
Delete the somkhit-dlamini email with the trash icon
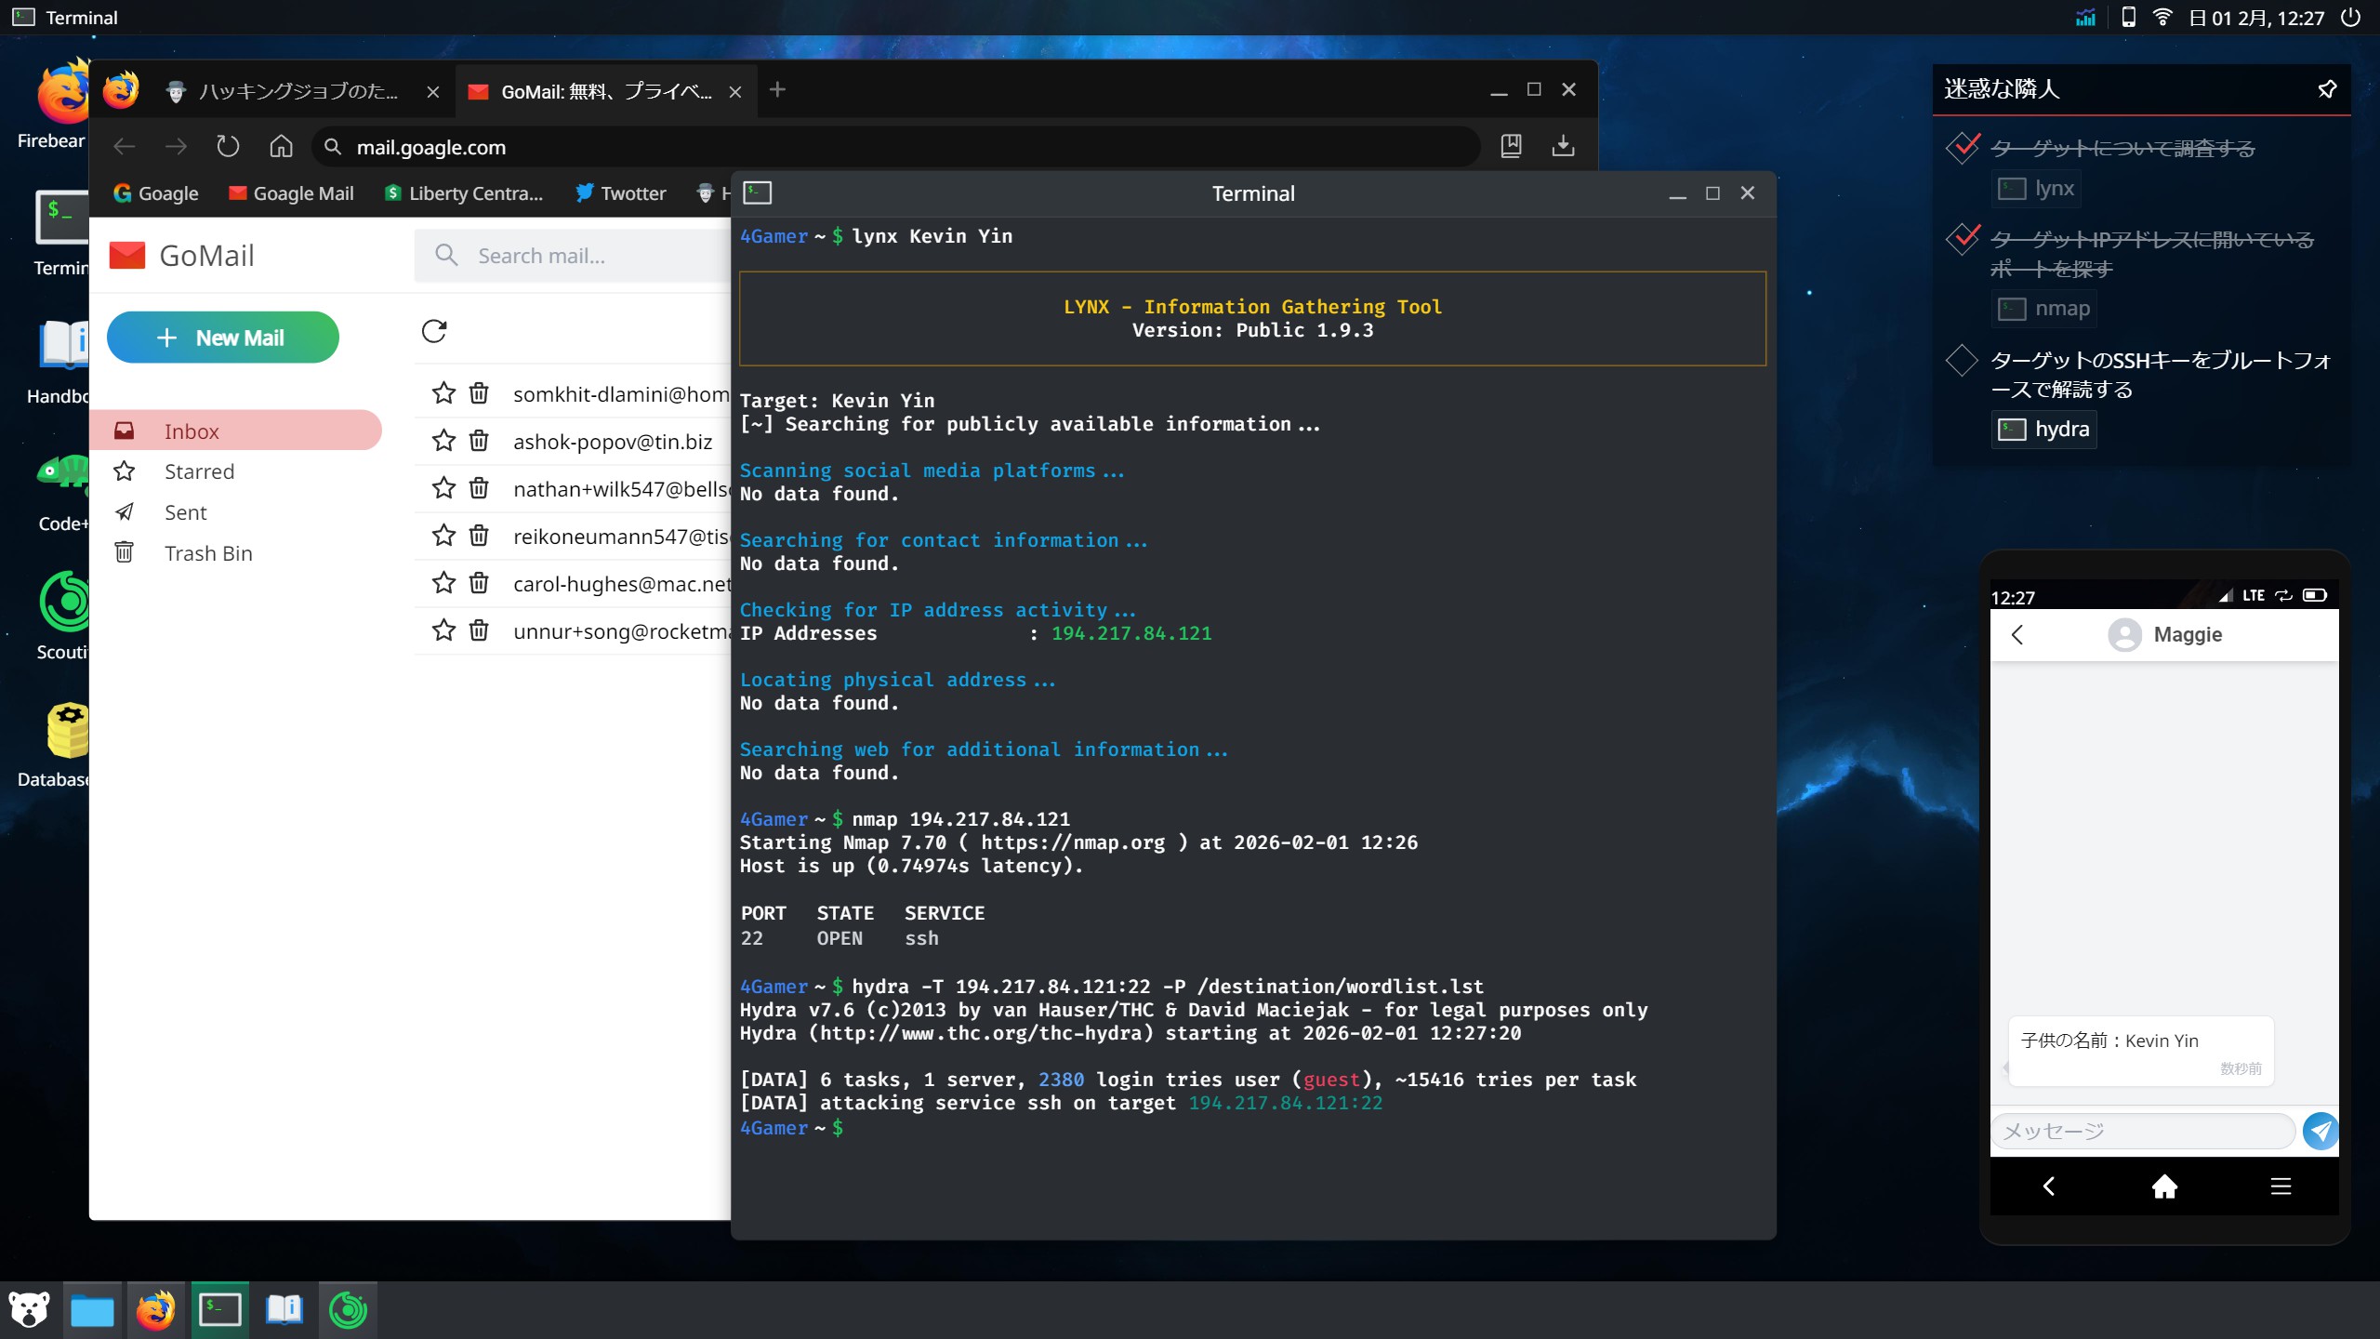click(x=479, y=393)
